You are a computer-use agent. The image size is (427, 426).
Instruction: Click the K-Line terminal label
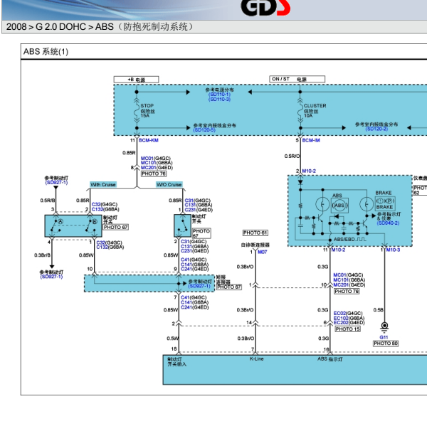click(256, 358)
